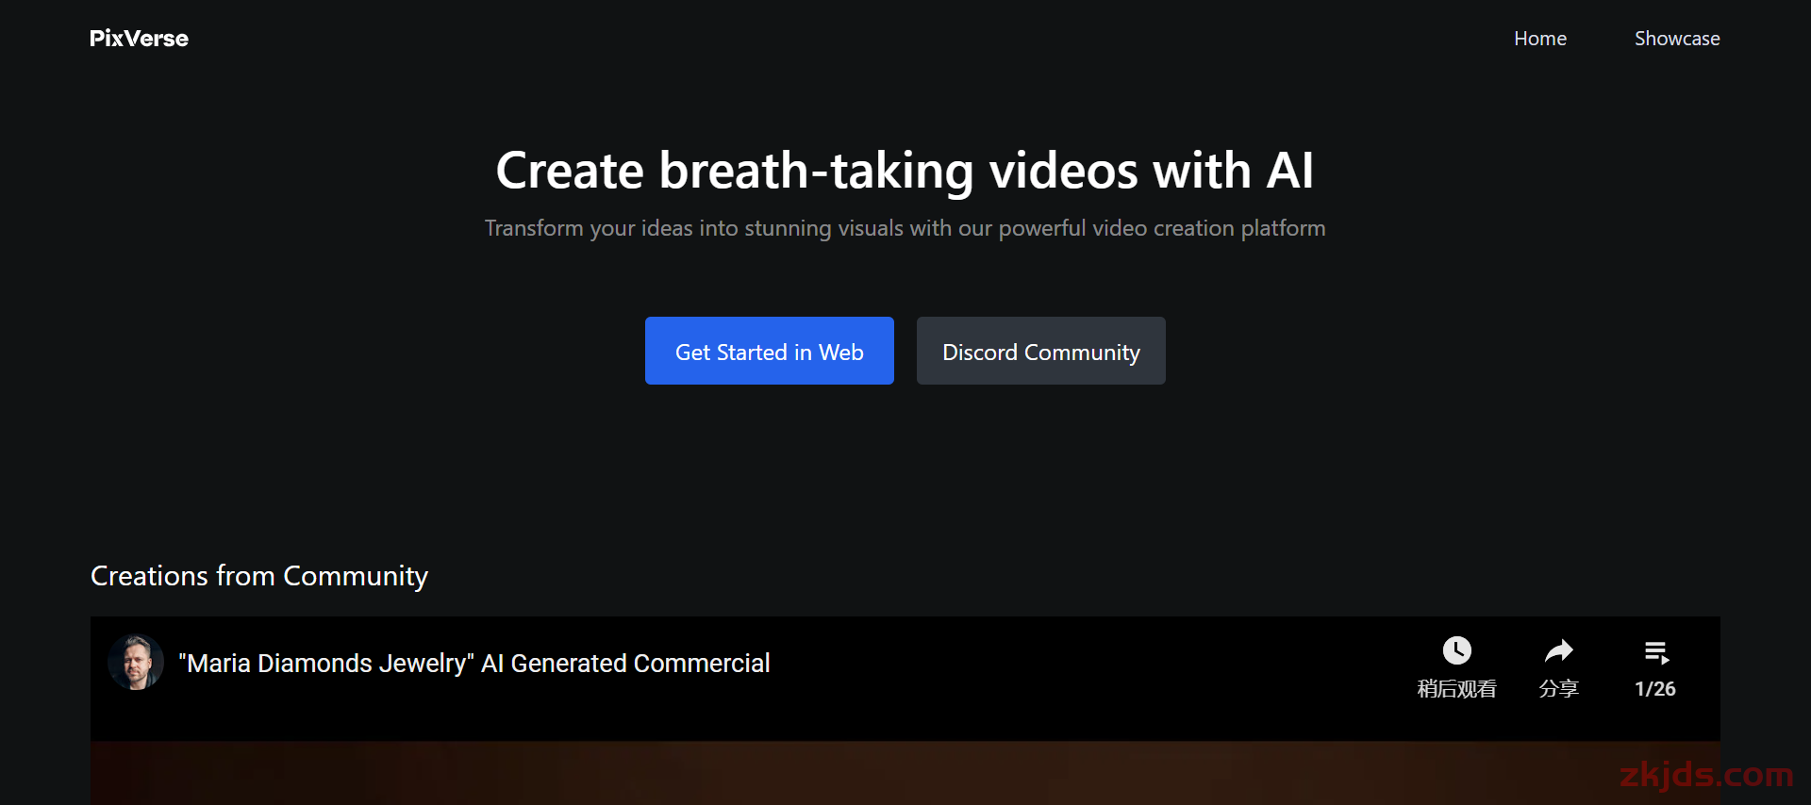The height and width of the screenshot is (805, 1811).
Task: Click the Creations from Community heading
Action: tap(259, 576)
